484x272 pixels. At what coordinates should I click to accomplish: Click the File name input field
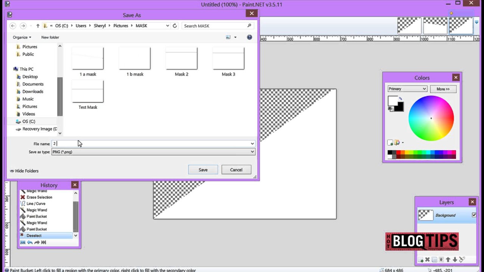tap(150, 144)
